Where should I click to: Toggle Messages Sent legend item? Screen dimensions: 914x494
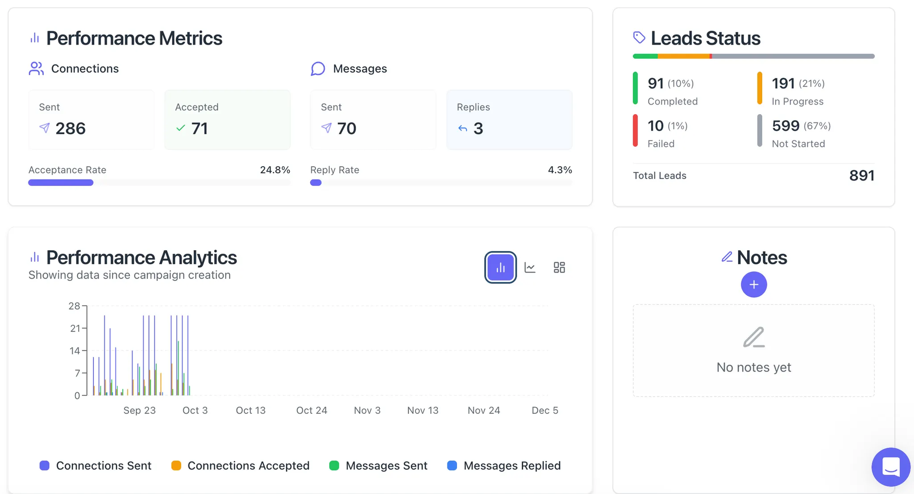pyautogui.click(x=378, y=466)
